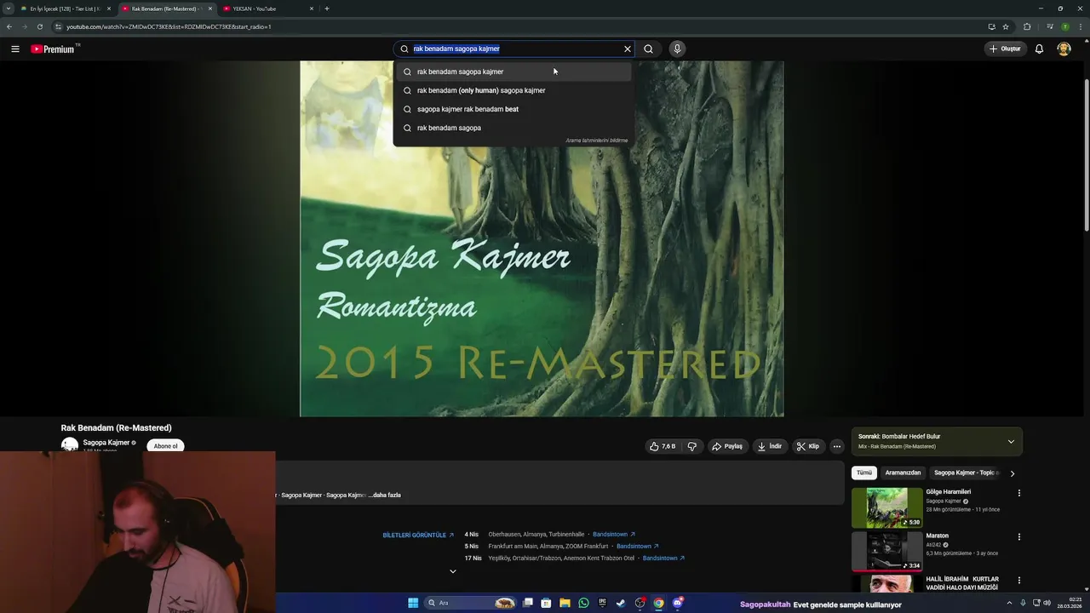The image size is (1090, 613).
Task: Close the 'YEKSAN - YouTube' tab
Action: 312,9
